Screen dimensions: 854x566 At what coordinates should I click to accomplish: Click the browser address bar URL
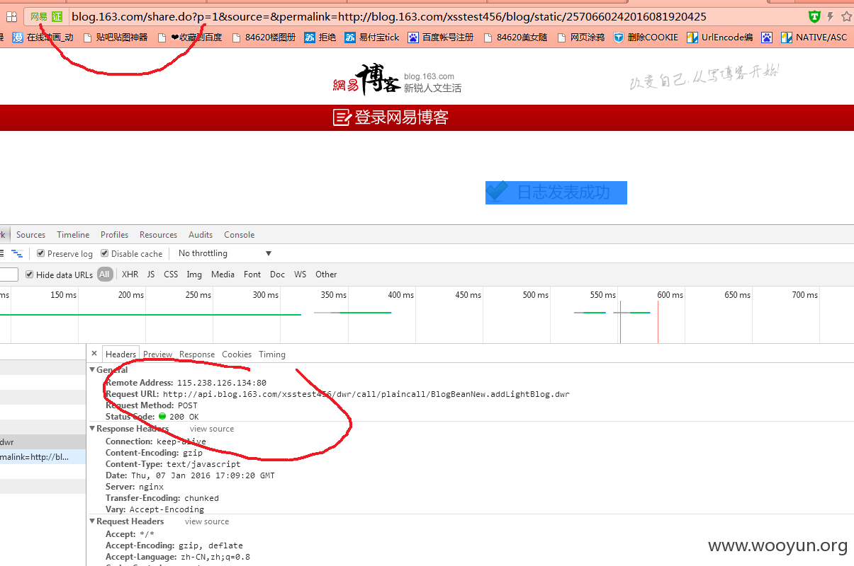[x=388, y=16]
